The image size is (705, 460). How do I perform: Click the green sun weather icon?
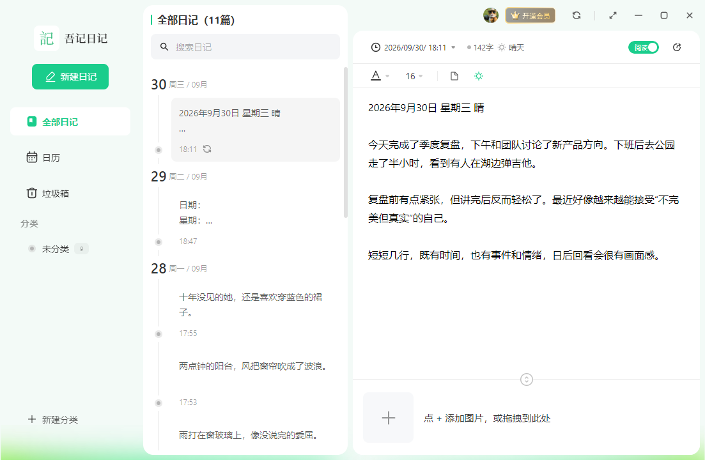(478, 76)
